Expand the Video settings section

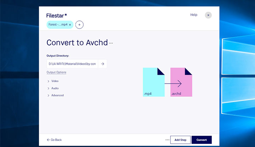click(x=53, y=81)
